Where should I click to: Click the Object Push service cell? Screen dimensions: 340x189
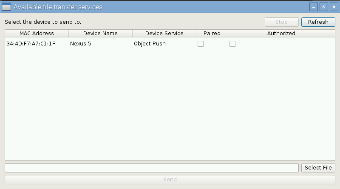pyautogui.click(x=150, y=43)
